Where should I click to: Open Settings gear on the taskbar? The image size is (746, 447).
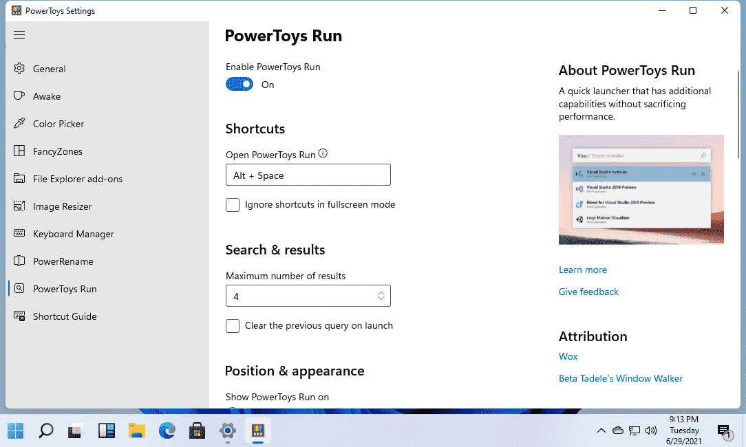(227, 430)
